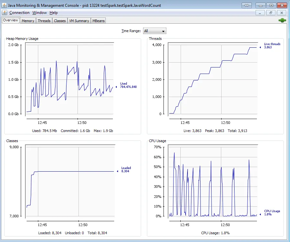Screen dimensions: 290x242
Task: Click the window title text with pid 13224
Action: click(x=84, y=6)
